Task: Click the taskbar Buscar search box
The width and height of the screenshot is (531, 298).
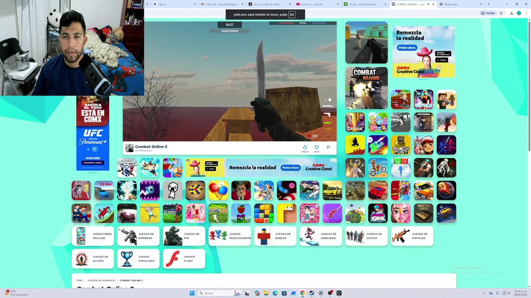Action: 220,293
